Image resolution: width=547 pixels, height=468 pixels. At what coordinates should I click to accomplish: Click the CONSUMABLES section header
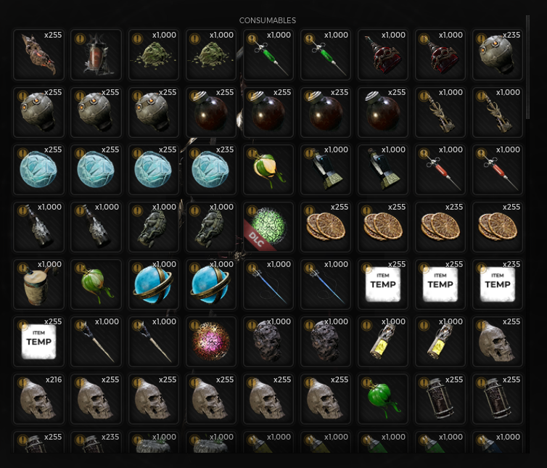(268, 20)
